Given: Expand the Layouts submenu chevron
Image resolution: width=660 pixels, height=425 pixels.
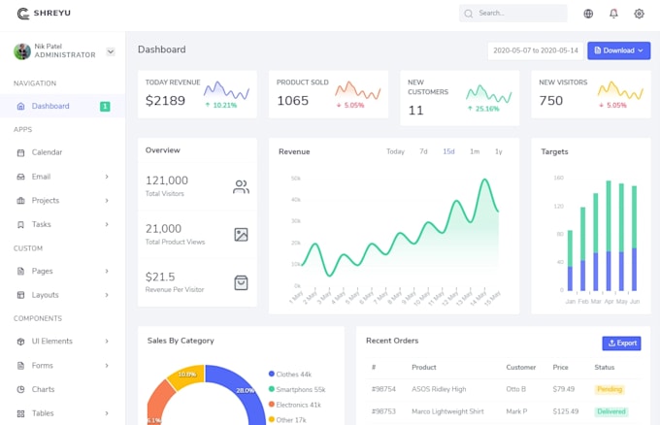Looking at the screenshot, I should pyautogui.click(x=107, y=295).
